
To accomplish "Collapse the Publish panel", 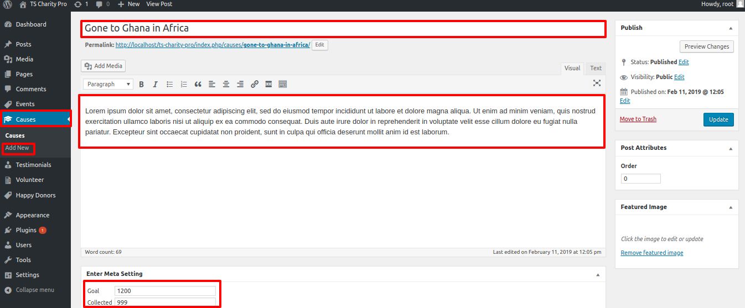I will (x=730, y=28).
